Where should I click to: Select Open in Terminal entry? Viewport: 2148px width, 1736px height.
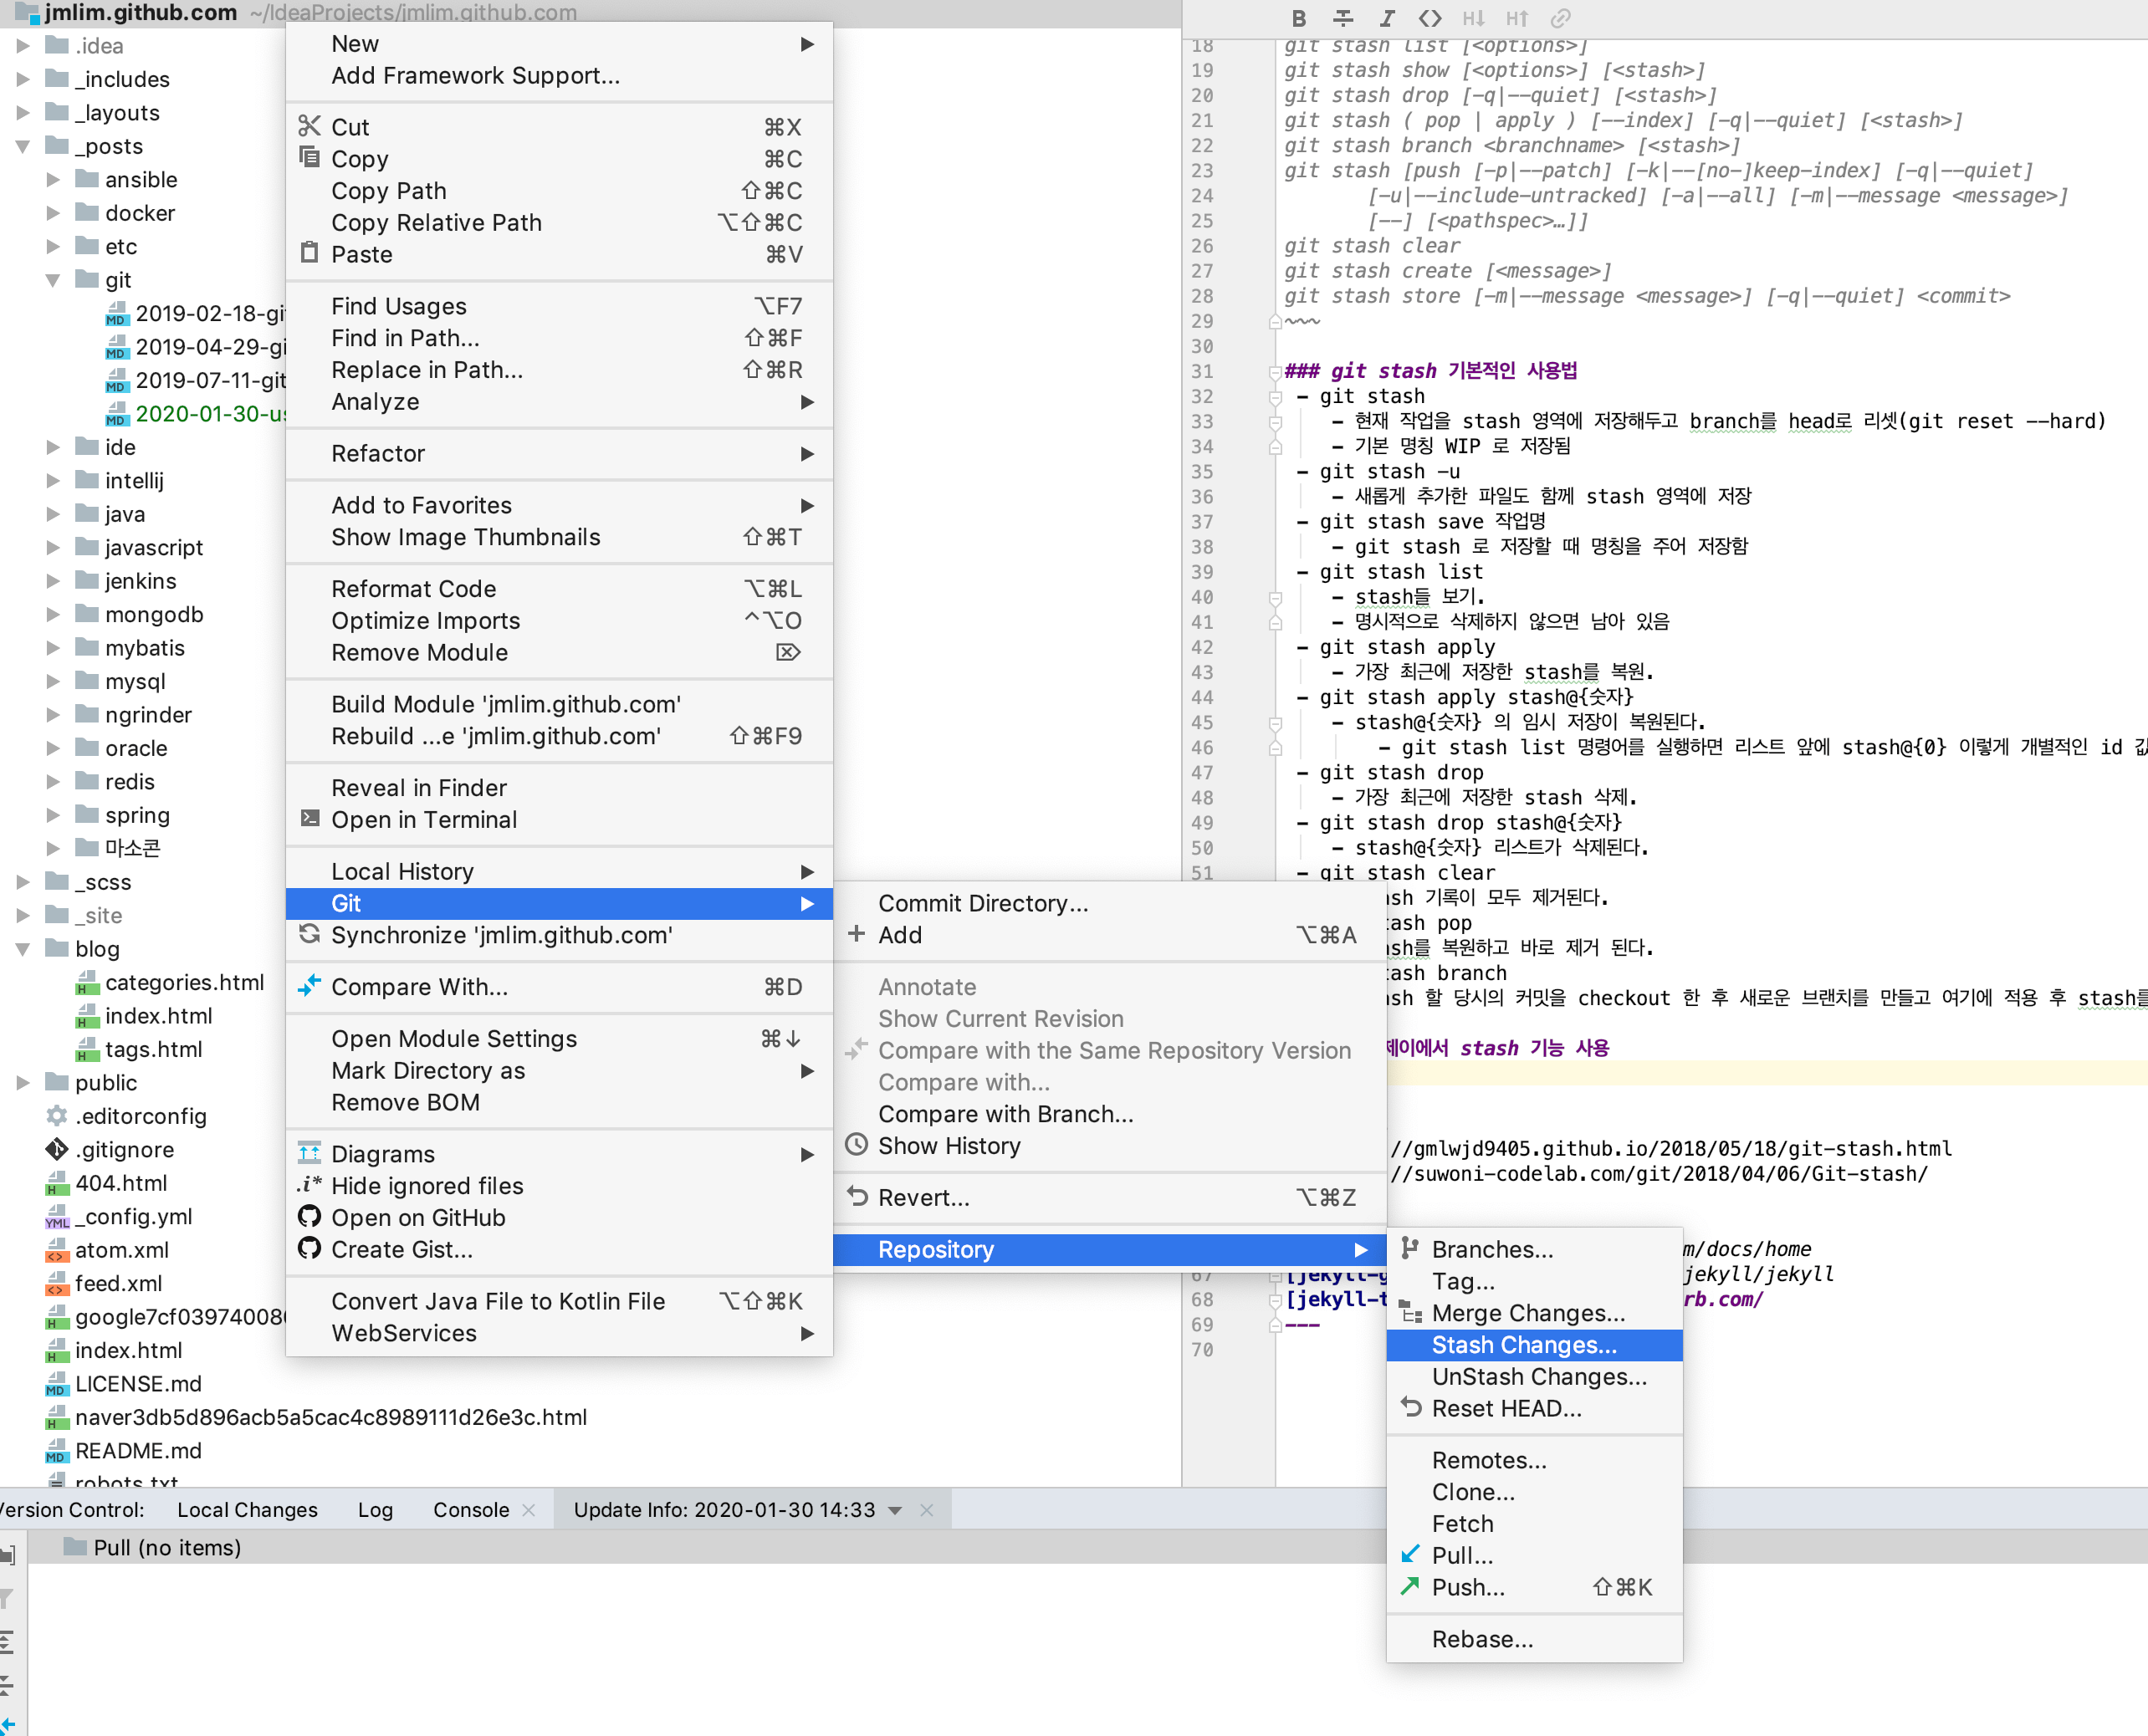point(424,819)
